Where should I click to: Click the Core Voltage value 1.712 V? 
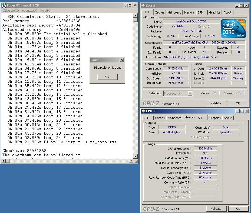click(x=210, y=36)
